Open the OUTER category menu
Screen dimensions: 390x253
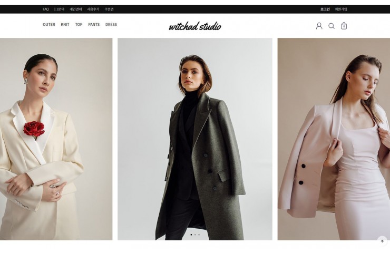(48, 25)
